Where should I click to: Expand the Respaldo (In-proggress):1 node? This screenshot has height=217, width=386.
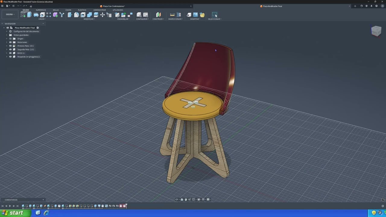click(x=7, y=57)
